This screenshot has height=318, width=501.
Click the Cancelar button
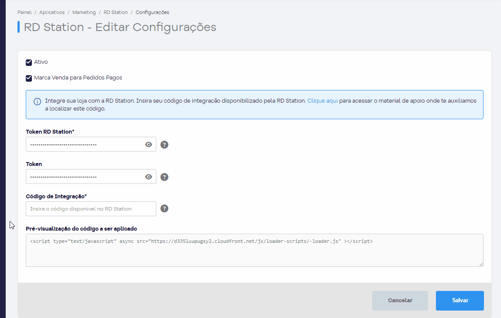pos(400,301)
